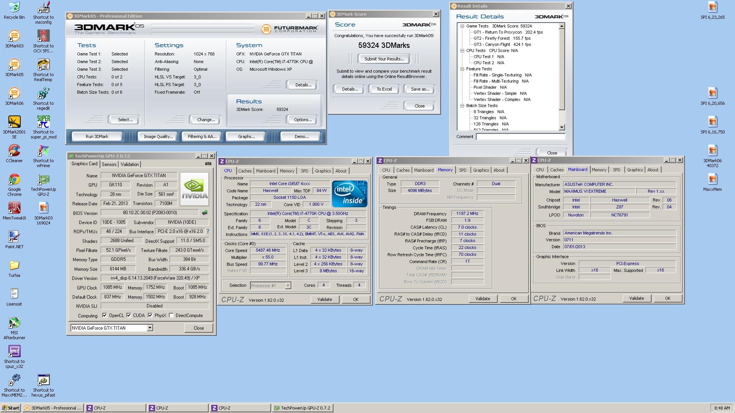Open the SPI 6,23,265 desktop file
Screen dimensions: 735x413
712,11
